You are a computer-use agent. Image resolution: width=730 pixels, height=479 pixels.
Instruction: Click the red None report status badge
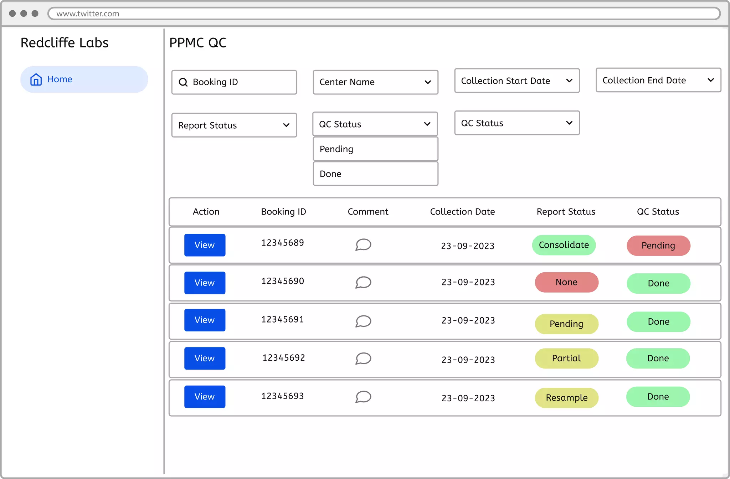click(x=566, y=282)
